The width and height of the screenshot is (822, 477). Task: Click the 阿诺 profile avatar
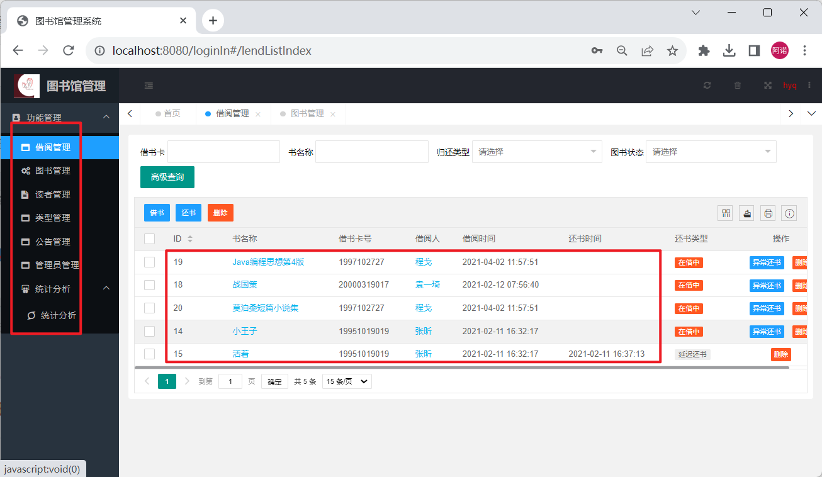pos(779,51)
